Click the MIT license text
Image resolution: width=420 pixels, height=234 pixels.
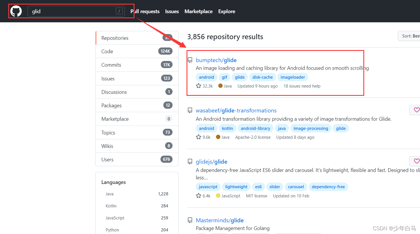257,196
